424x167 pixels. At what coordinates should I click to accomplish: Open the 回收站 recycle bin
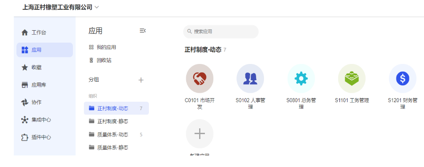(x=100, y=60)
